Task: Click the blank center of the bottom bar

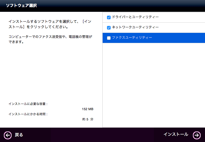Action: click(102, 135)
